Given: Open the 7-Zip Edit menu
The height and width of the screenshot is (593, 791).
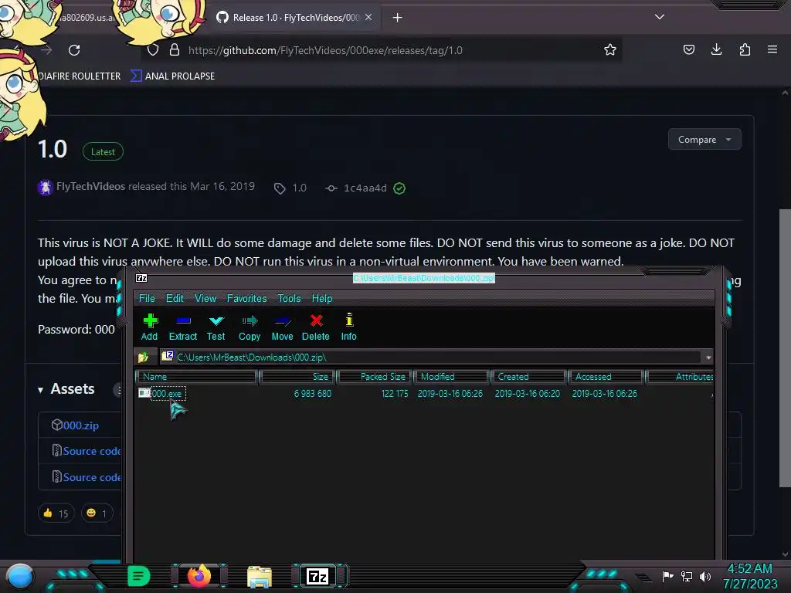Looking at the screenshot, I should point(175,298).
